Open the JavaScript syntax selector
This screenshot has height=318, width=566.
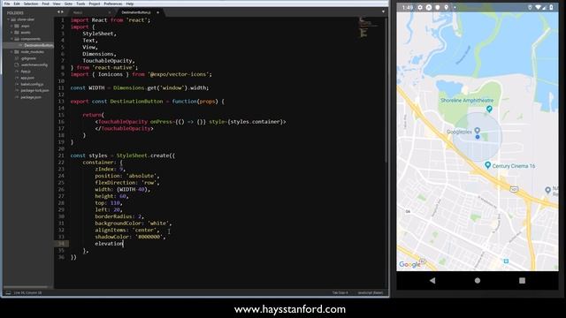coord(370,292)
